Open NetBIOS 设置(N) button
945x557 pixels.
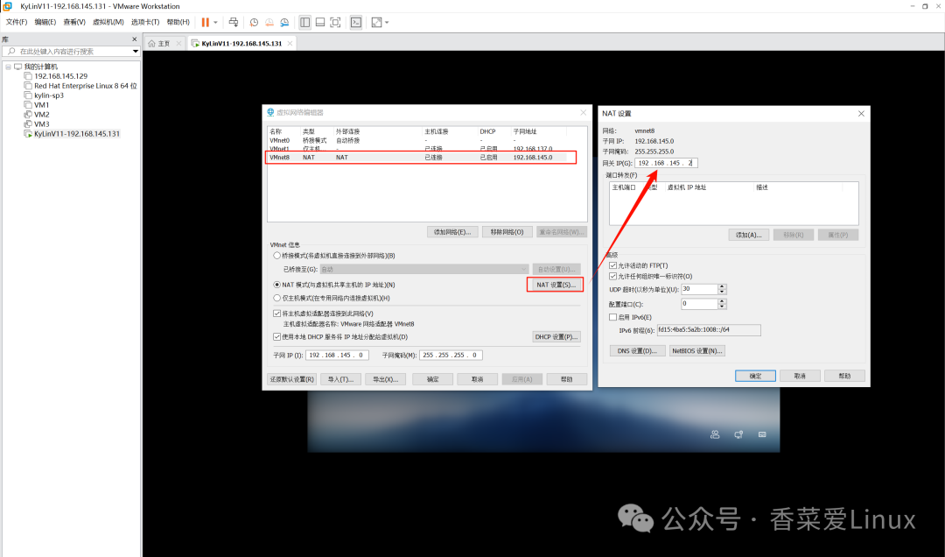click(697, 351)
